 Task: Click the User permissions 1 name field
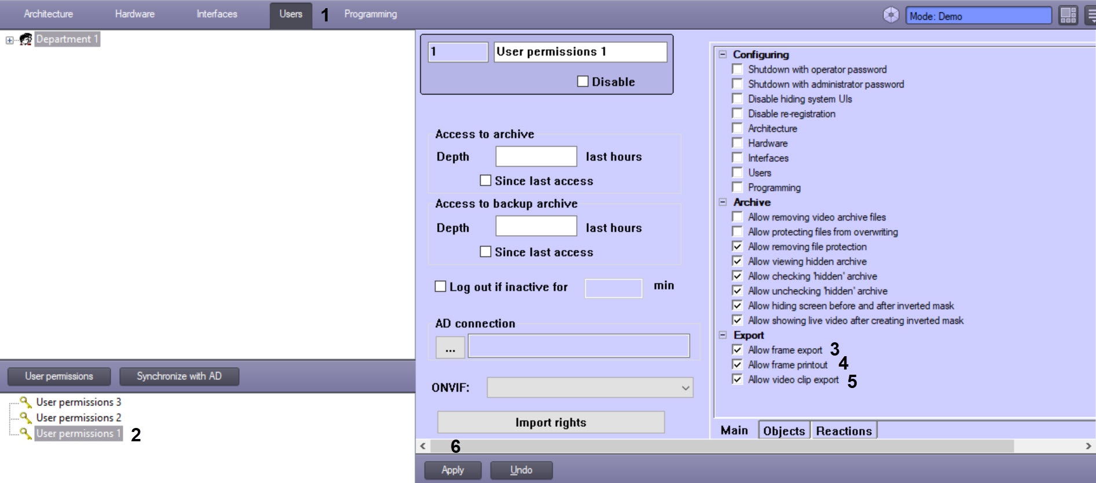pyautogui.click(x=580, y=52)
